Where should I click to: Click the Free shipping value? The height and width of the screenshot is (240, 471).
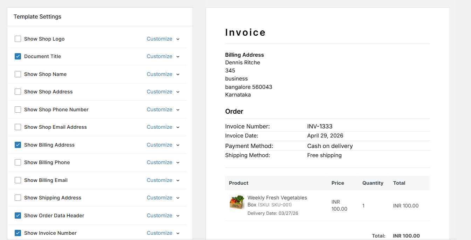point(324,155)
